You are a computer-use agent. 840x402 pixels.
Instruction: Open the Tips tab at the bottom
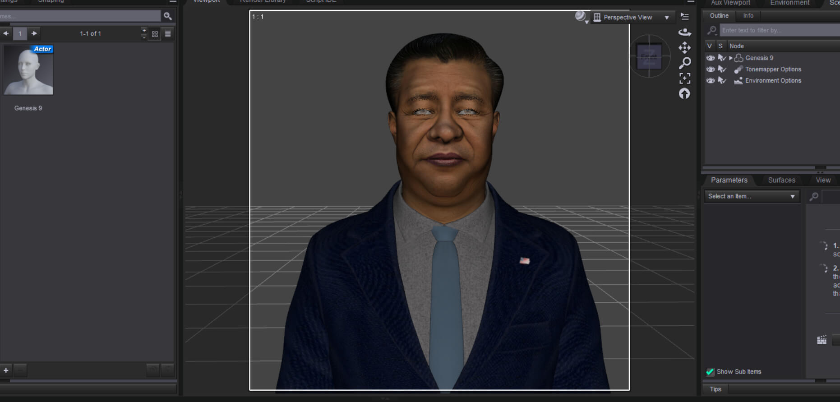(715, 389)
